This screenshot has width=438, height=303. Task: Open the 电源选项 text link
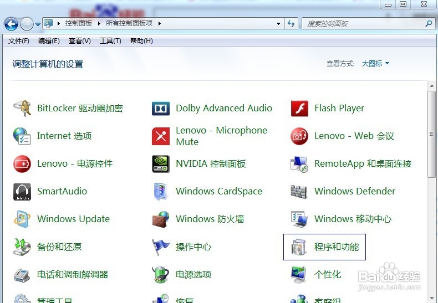point(193,275)
